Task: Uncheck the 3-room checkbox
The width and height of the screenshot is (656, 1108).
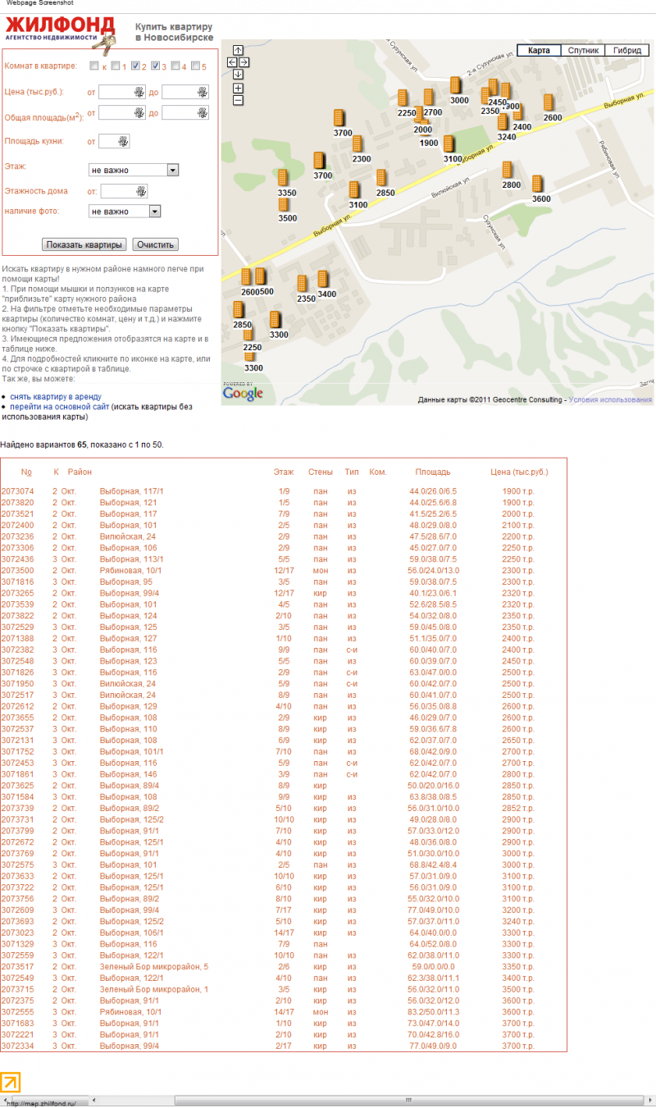Action: (x=156, y=66)
